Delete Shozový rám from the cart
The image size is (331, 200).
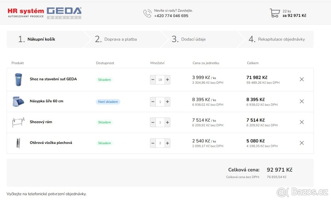[x=301, y=122]
